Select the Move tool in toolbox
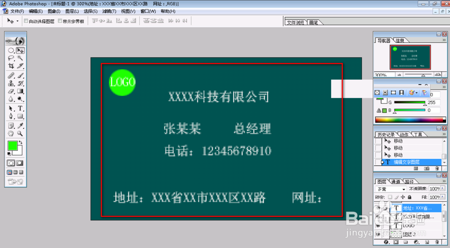 point(20,50)
